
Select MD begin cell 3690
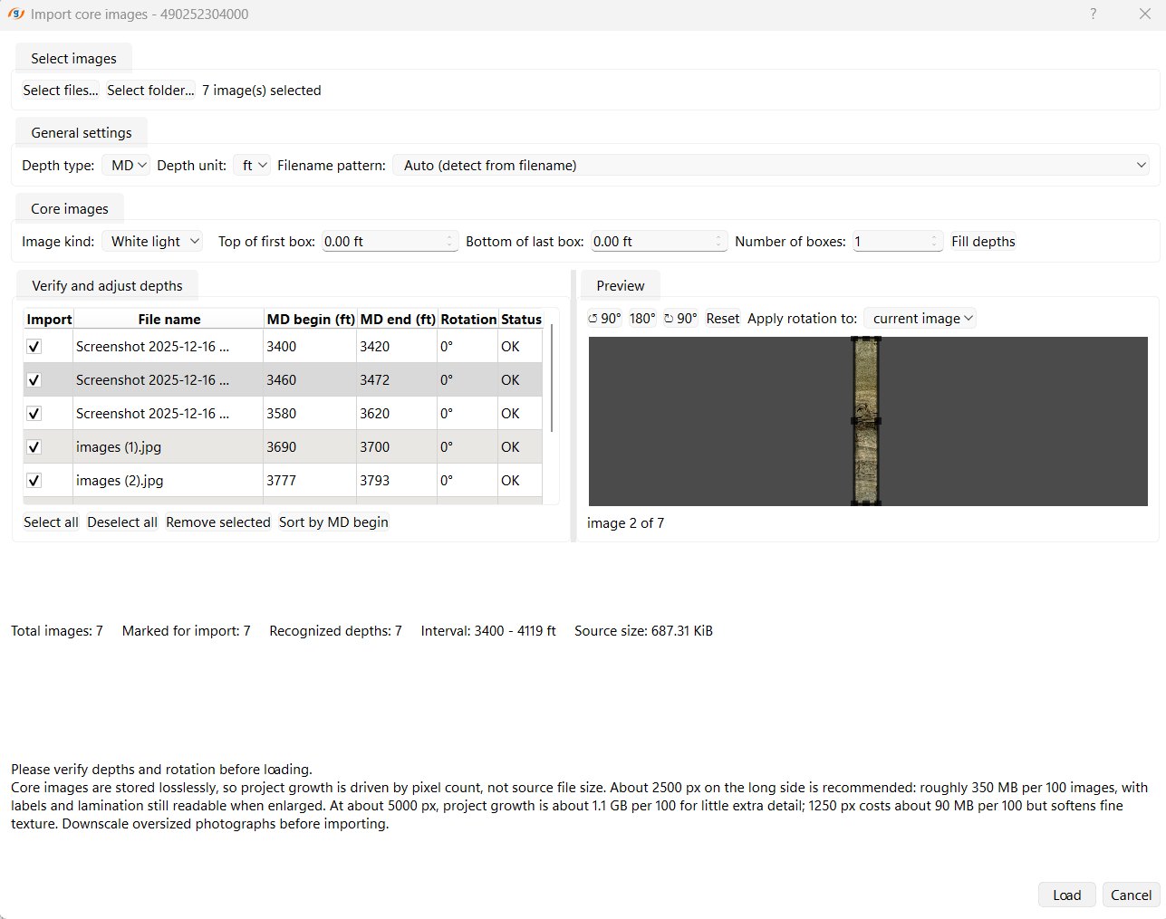click(x=311, y=446)
